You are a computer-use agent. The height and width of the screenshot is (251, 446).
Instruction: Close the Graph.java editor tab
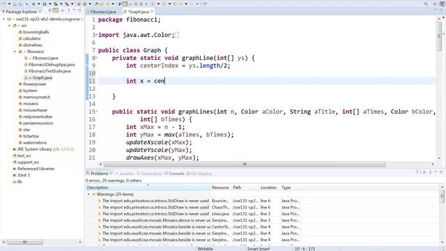(x=152, y=11)
